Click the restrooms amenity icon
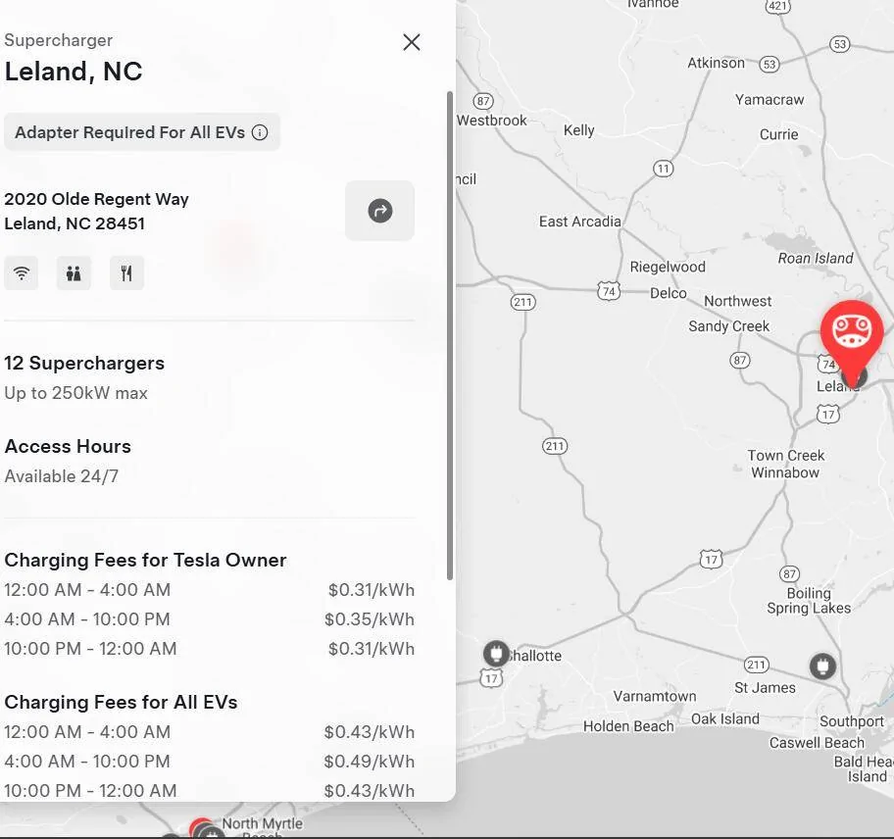The image size is (894, 839). (74, 273)
